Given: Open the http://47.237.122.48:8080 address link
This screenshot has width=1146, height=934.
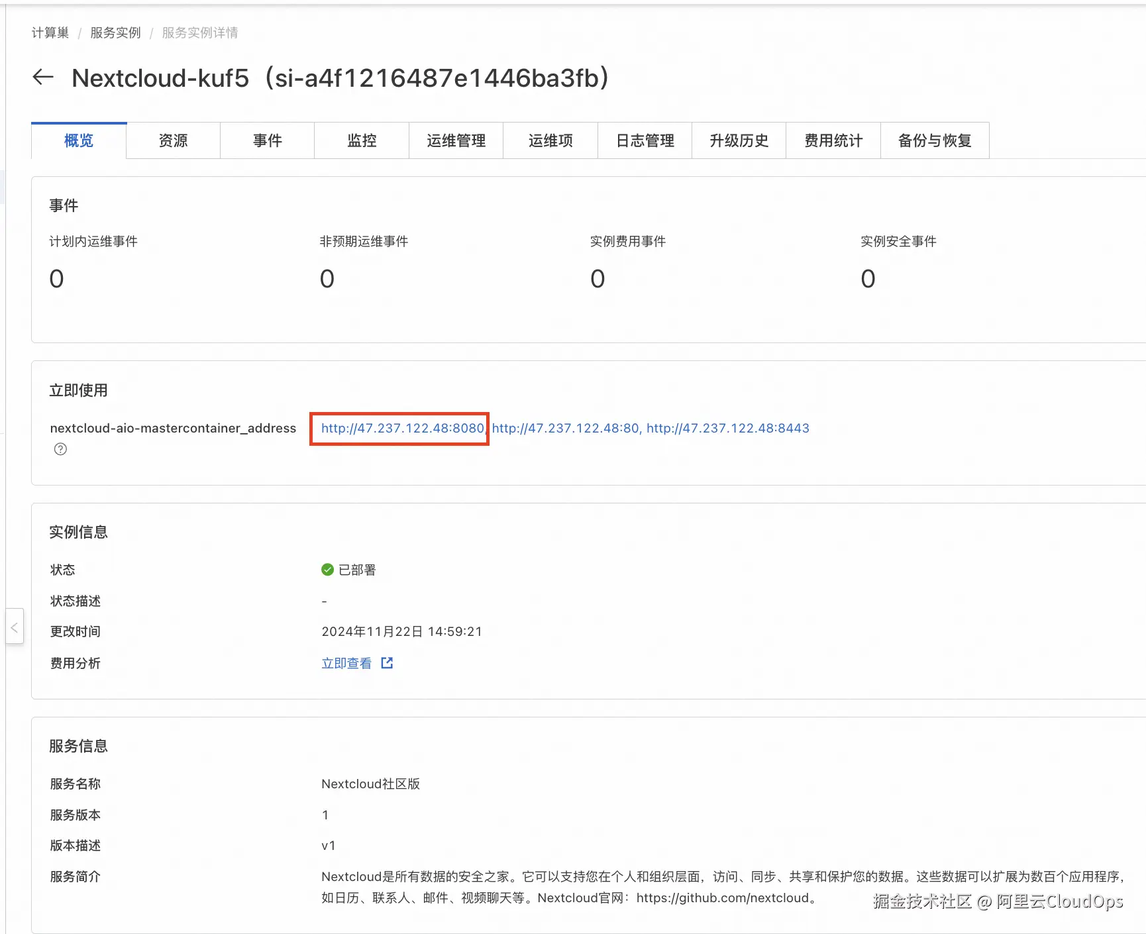Looking at the screenshot, I should pos(403,428).
